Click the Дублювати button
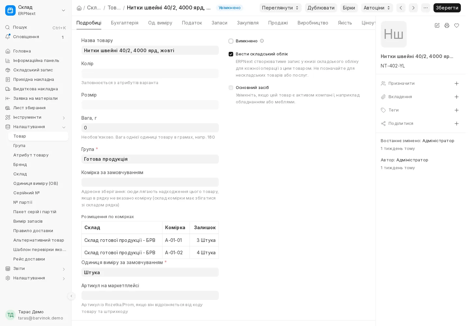 click(x=321, y=8)
